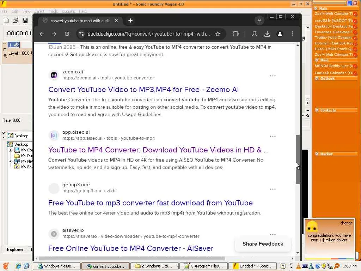Launch Internet Explorer from quick launch
The height and width of the screenshot is (271, 361).
pos(18,266)
